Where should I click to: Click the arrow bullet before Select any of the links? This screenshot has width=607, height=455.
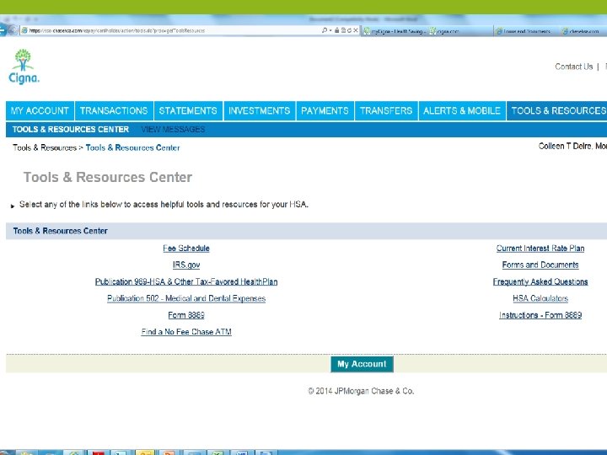click(13, 206)
